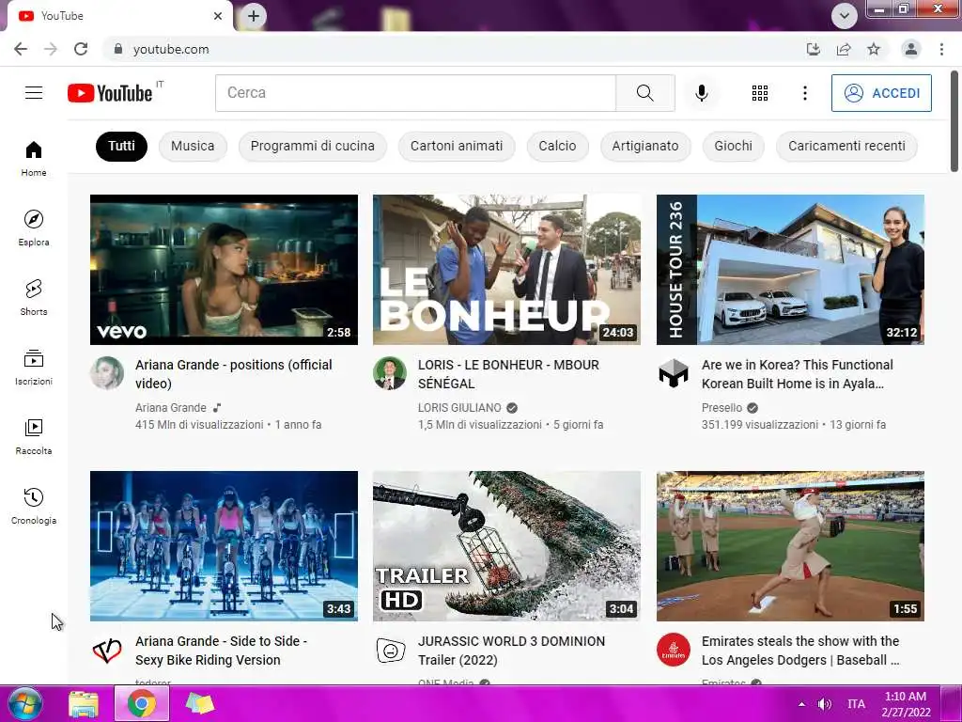
Task: Click the install app icon in address bar
Action: (814, 49)
